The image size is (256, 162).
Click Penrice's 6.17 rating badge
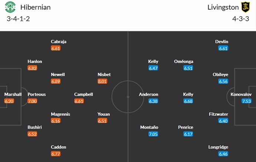click(x=188, y=134)
